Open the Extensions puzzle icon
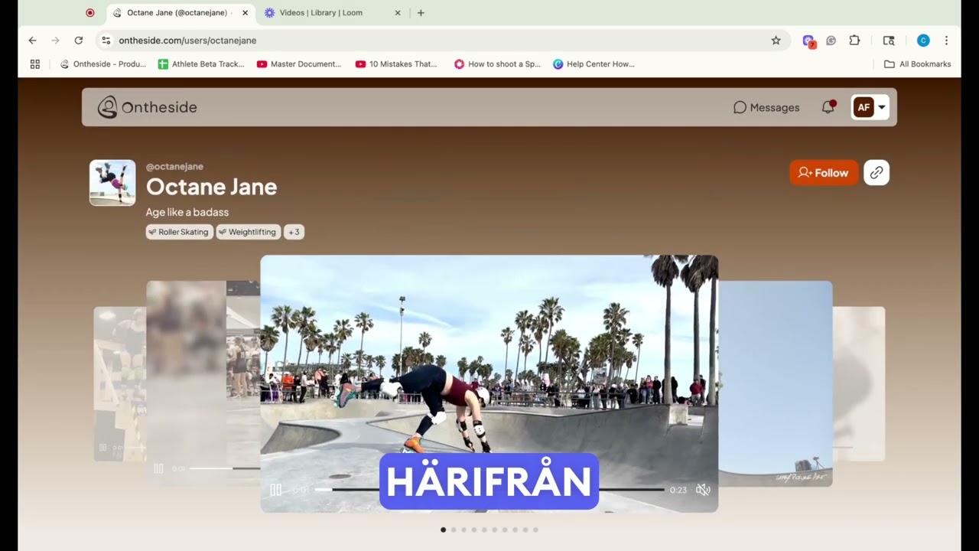Screen dimensions: 979x551 coord(854,41)
